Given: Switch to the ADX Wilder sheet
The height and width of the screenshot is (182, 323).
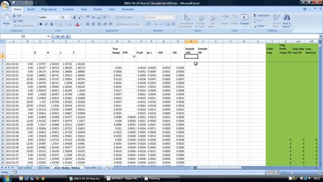Looking at the screenshot, I should tap(25, 168).
